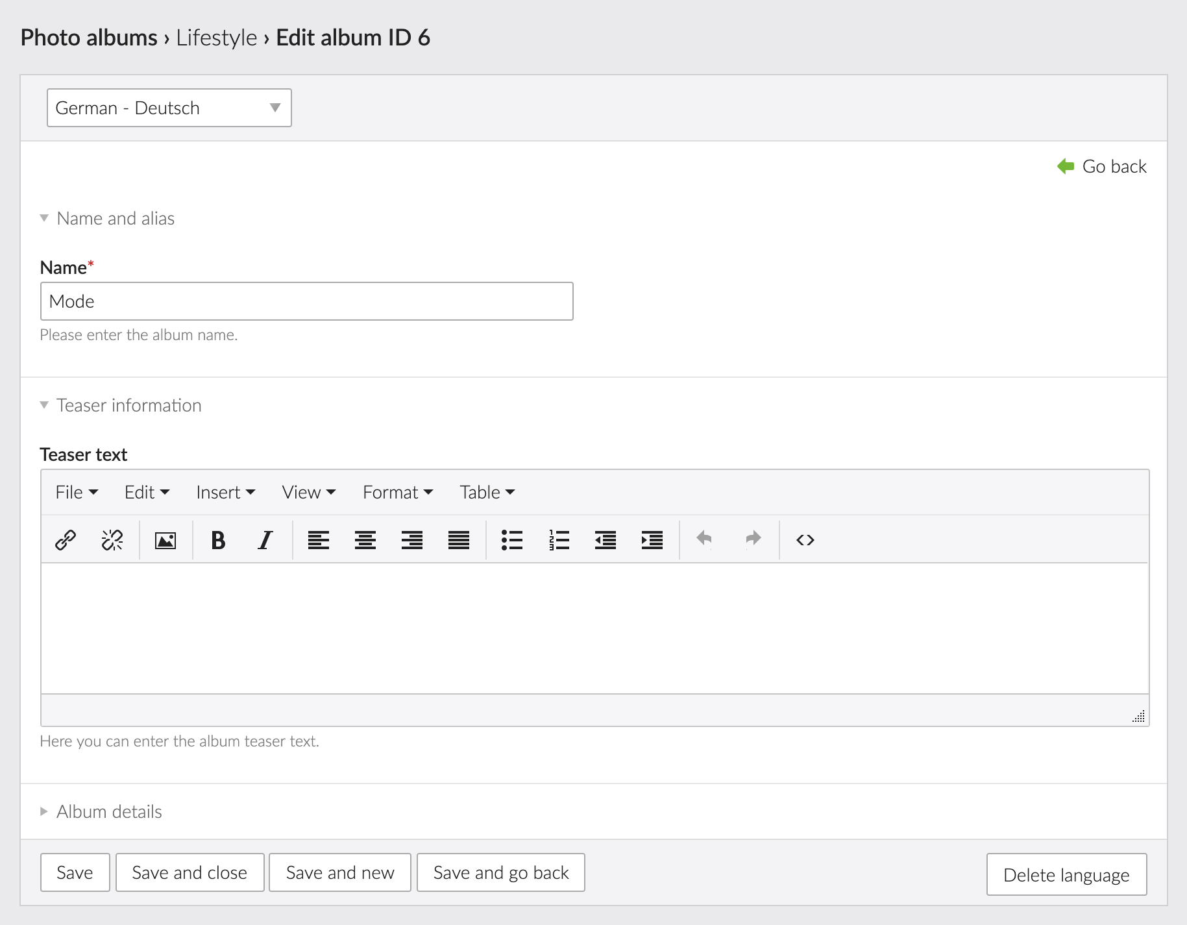Insert a bullet list
Viewport: 1187px width, 925px height.
(511, 540)
